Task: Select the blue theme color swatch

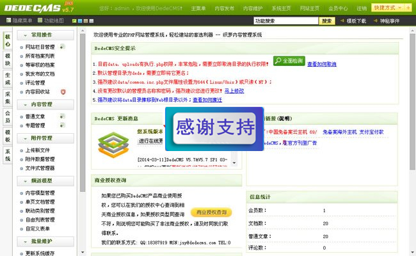Action: pos(80,21)
